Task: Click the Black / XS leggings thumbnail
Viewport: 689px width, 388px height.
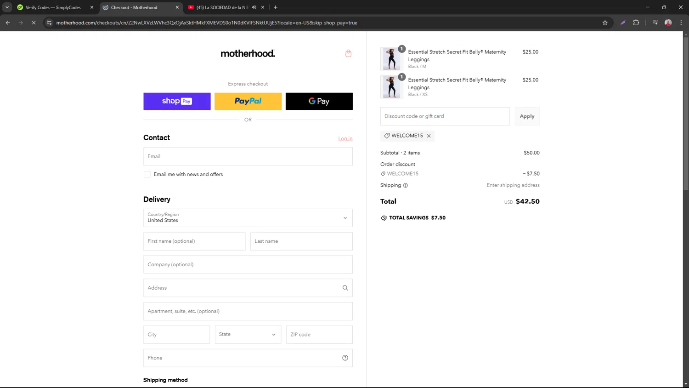Action: tap(391, 87)
